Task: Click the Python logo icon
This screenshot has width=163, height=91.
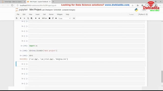Action: coord(136,10)
